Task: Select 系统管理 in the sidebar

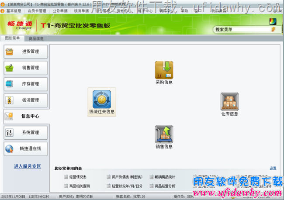Action: coord(26,132)
